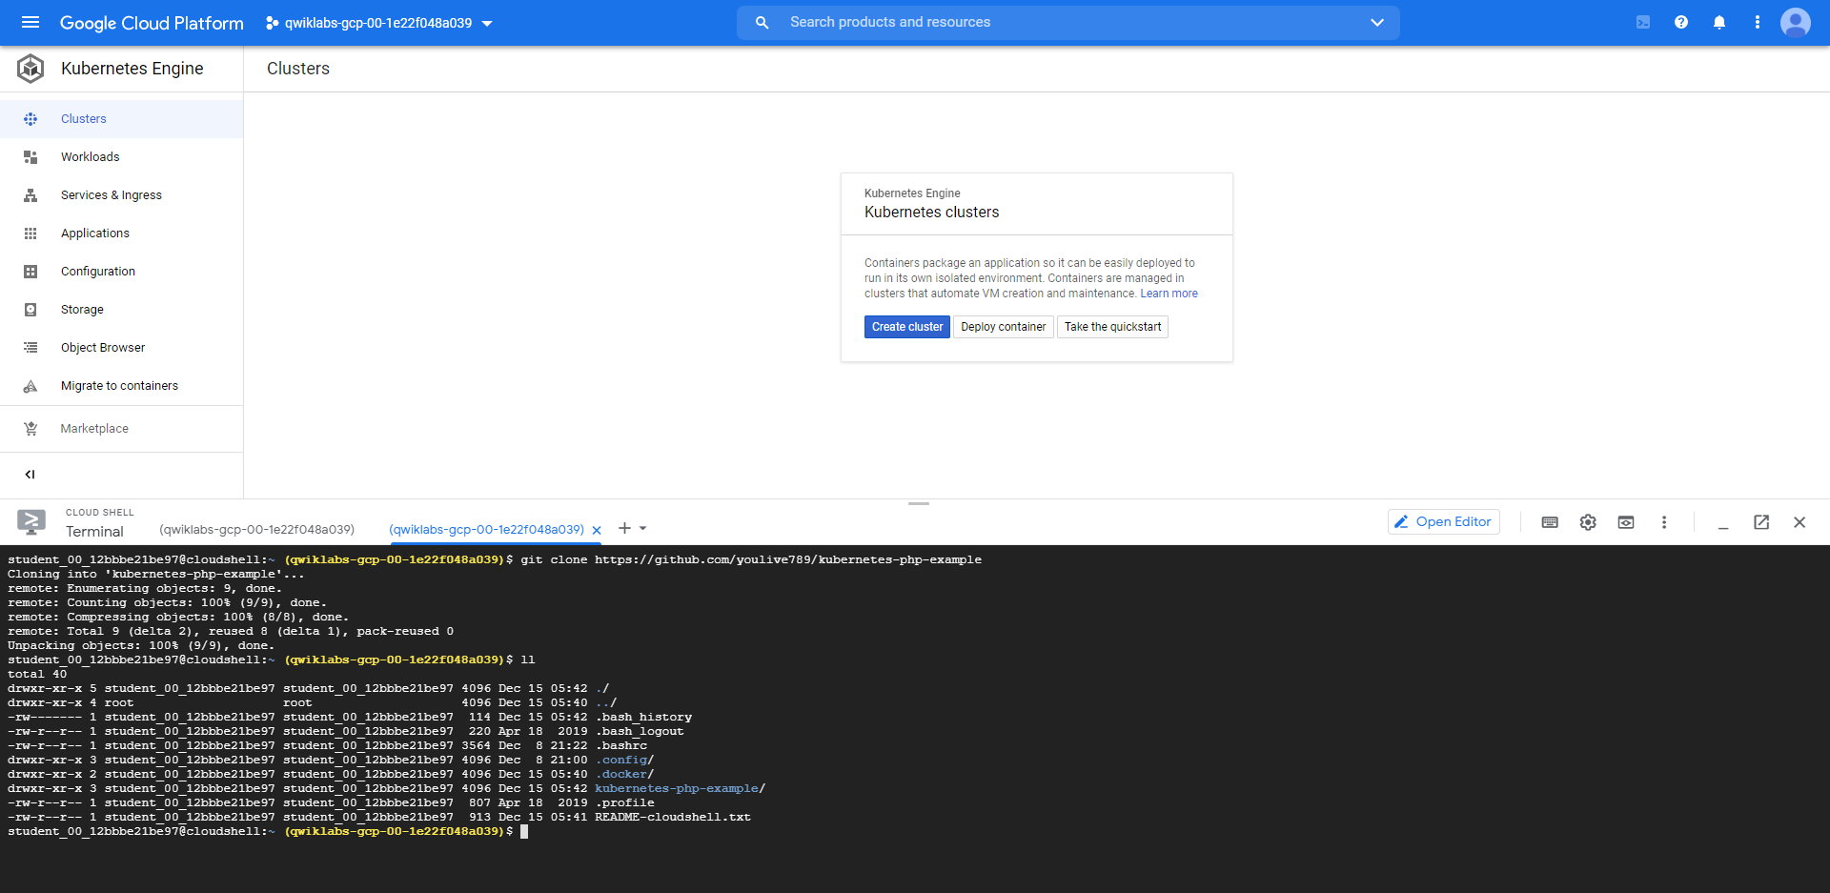Click the Clusters sidebar icon
Viewport: 1830px width, 893px height.
(30, 119)
